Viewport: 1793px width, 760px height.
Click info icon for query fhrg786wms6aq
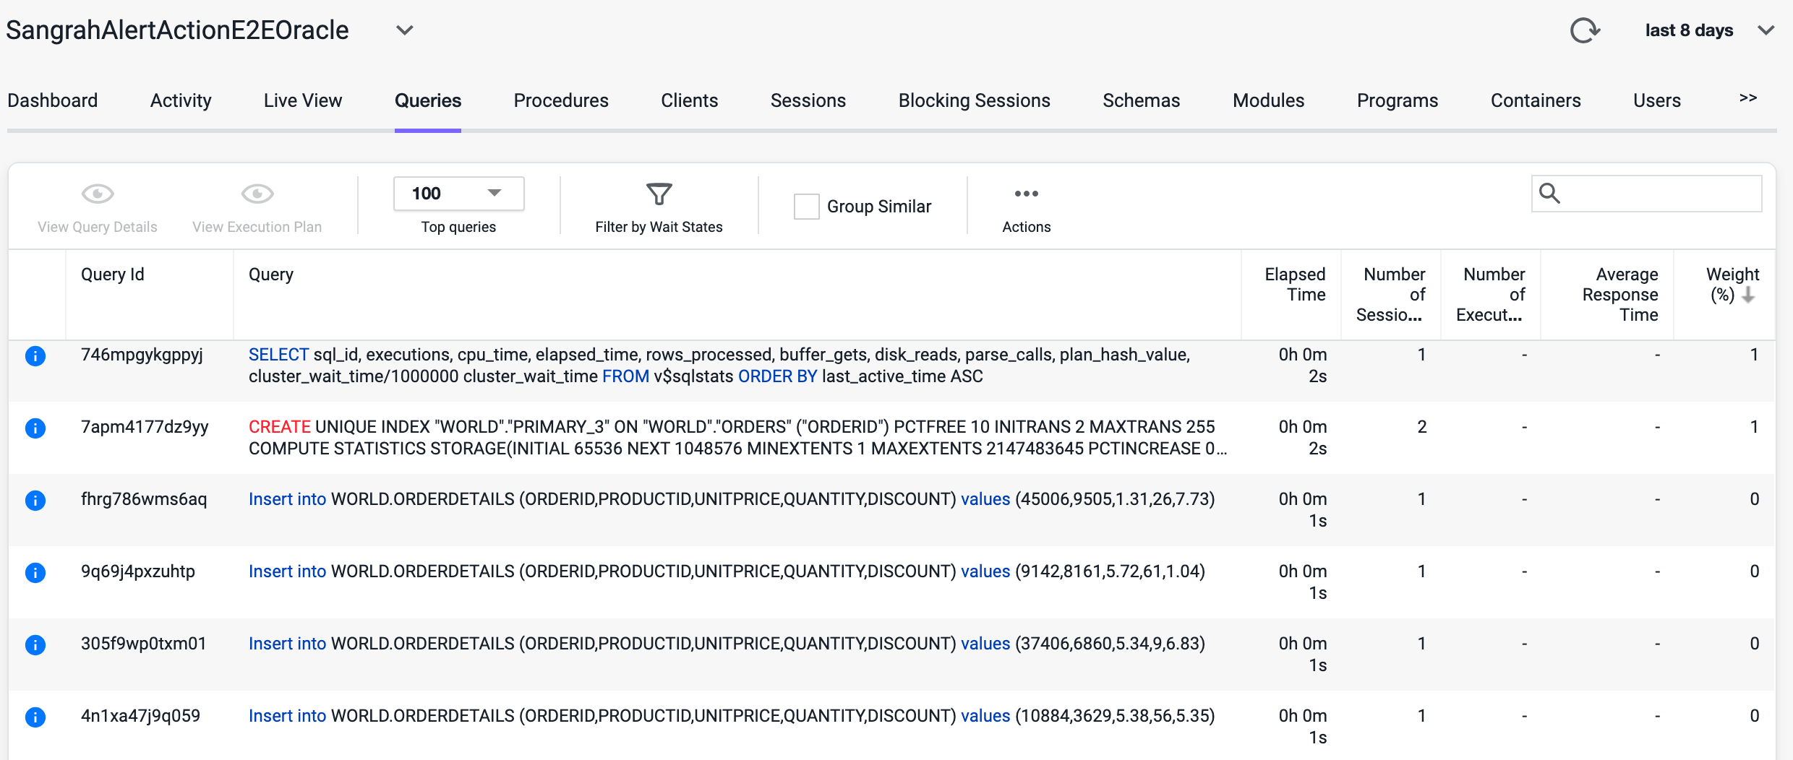point(35,501)
